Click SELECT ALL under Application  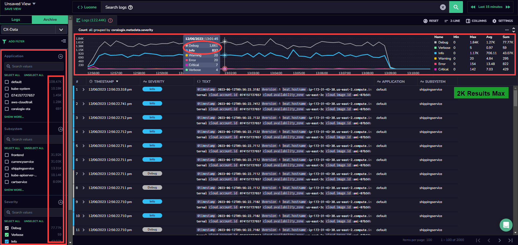pos(12,75)
